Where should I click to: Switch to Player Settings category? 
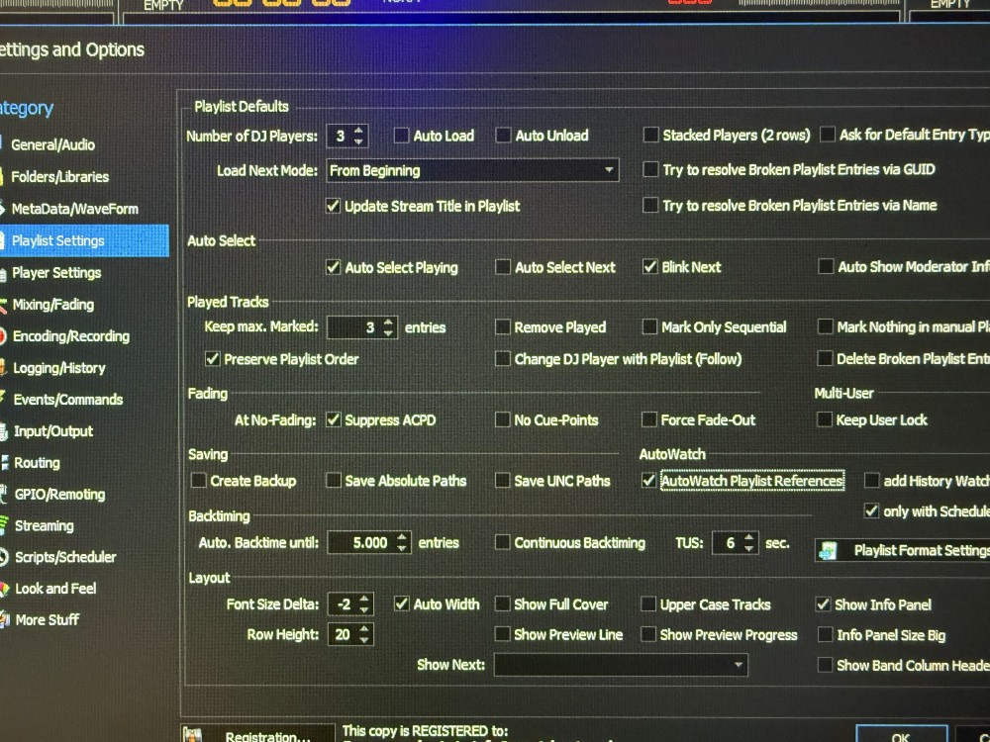pos(56,273)
